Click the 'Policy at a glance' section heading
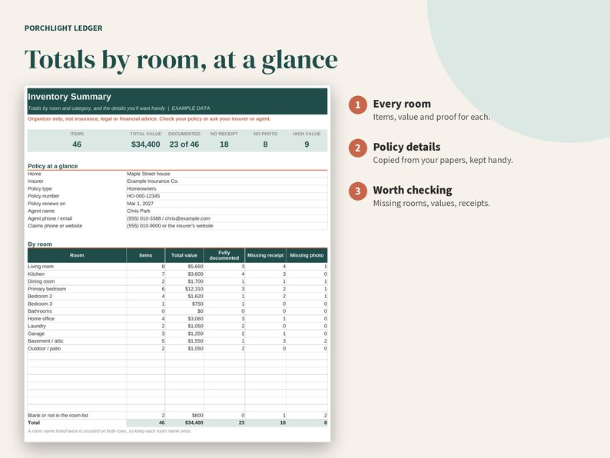The width and height of the screenshot is (610, 458). (52, 166)
